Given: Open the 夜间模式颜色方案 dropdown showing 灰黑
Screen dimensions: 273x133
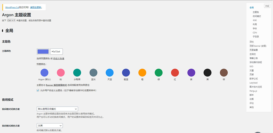Looking at the screenshot, I should pyautogui.click(x=50, y=126).
